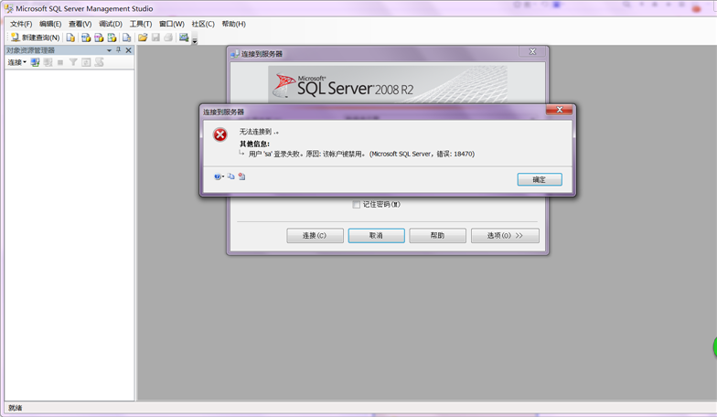Open the 连接 dropdown in Object Explorer
This screenshot has height=417, width=717.
coord(16,62)
